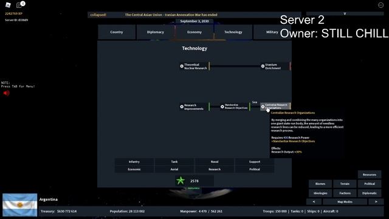The image size is (389, 219).
Task: Show Naval technology category
Action: click(215, 162)
